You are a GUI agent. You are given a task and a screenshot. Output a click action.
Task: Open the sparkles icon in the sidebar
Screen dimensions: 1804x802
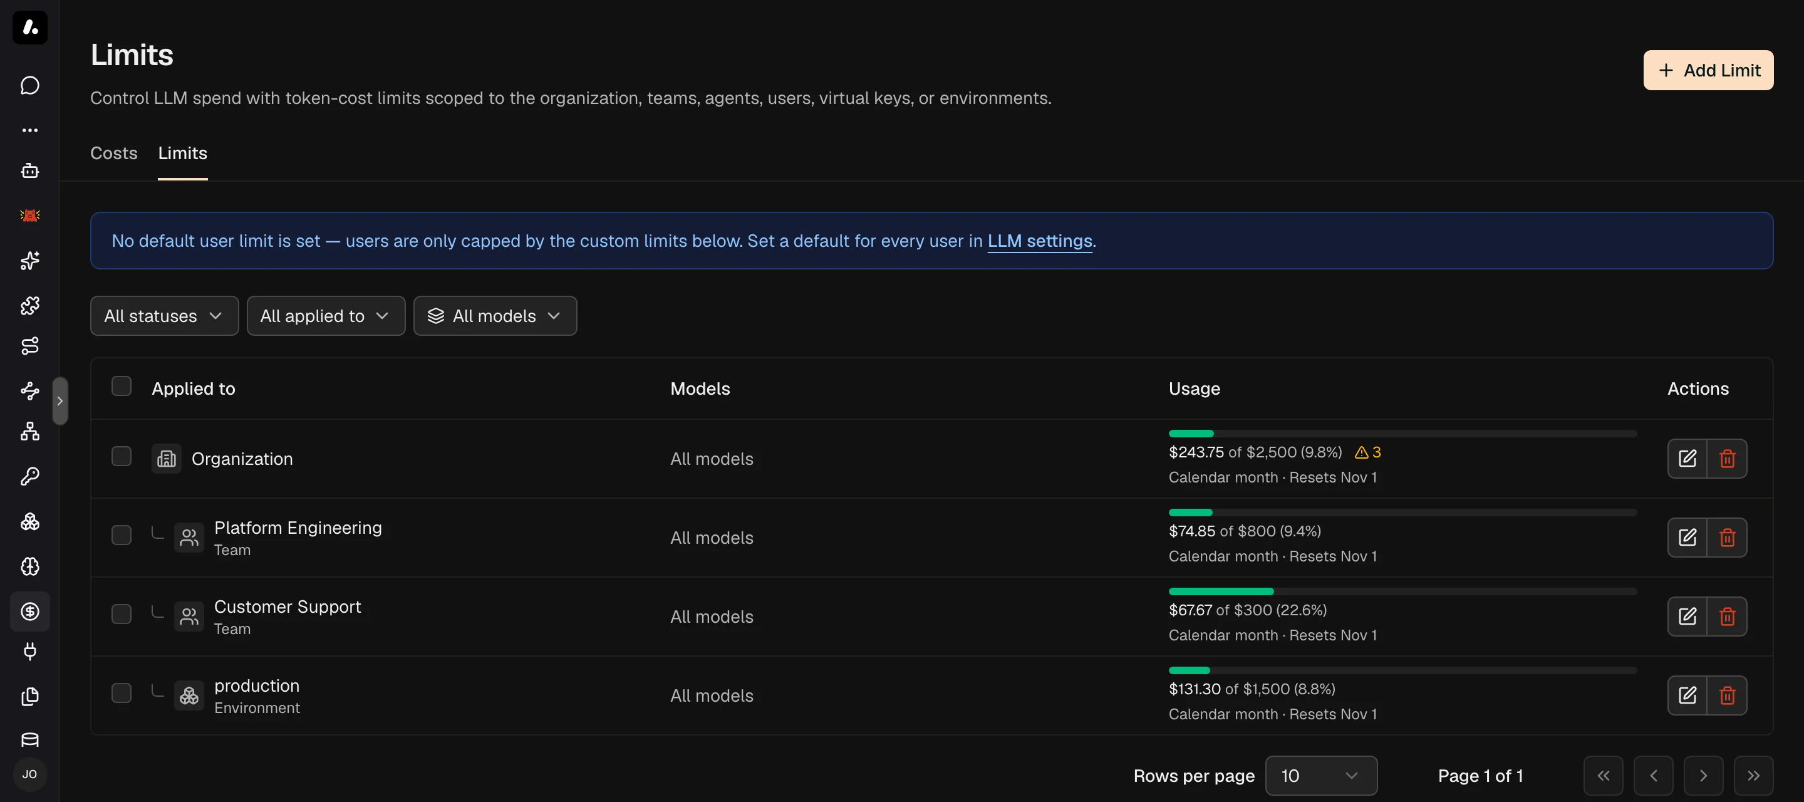(29, 261)
